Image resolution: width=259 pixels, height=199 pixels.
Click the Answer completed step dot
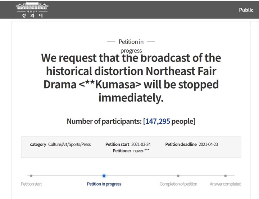point(225,176)
